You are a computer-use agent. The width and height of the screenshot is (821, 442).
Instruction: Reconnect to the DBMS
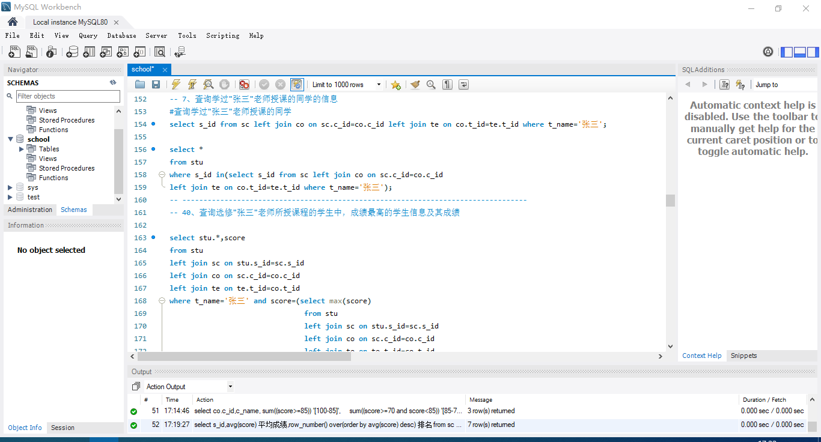179,52
